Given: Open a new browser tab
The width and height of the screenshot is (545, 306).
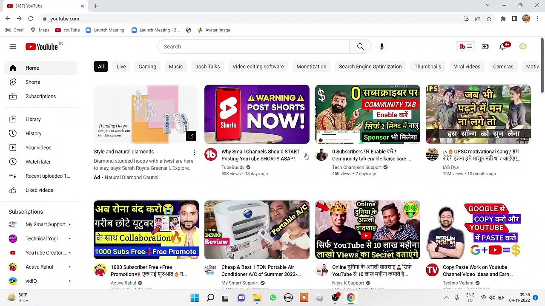Looking at the screenshot, I should (x=96, y=6).
